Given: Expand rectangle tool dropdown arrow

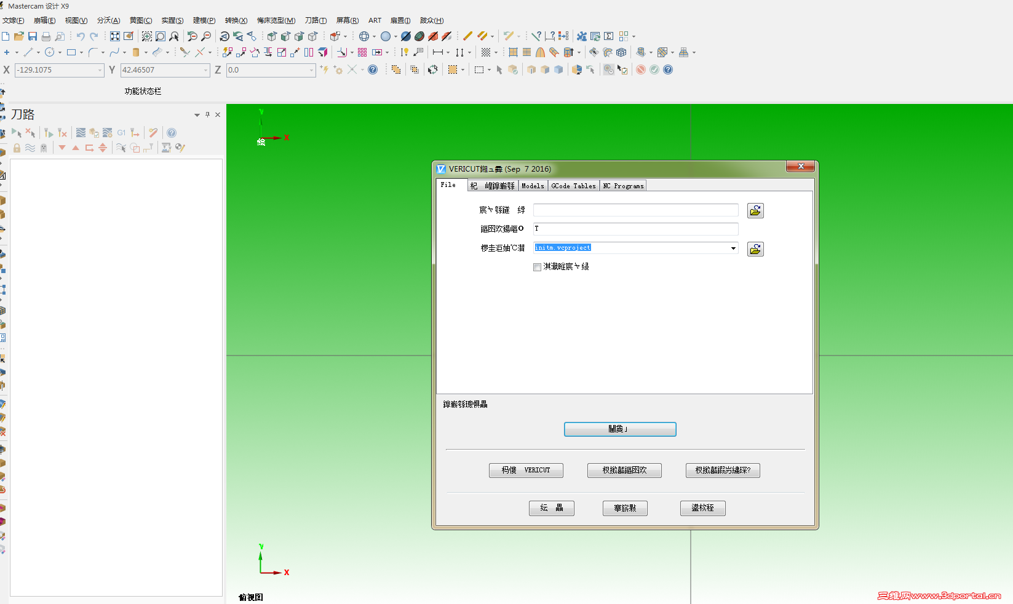Looking at the screenshot, I should [x=81, y=52].
